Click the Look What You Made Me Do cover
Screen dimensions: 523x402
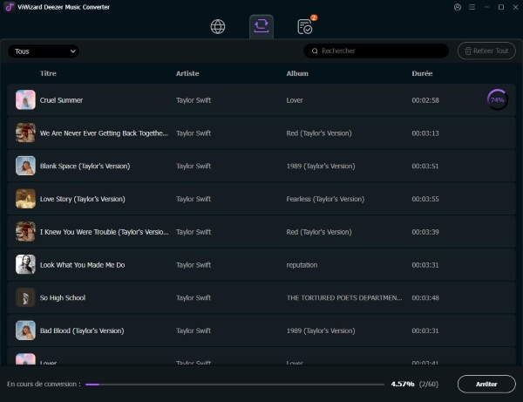[25, 264]
